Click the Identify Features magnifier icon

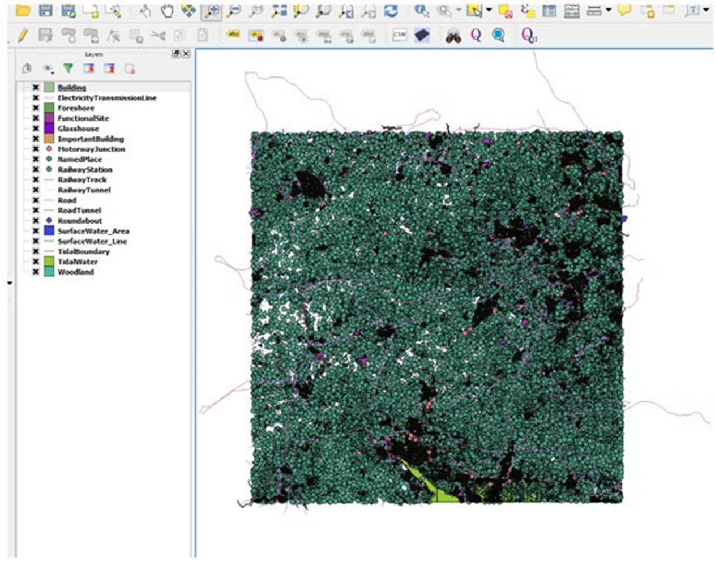click(x=422, y=9)
